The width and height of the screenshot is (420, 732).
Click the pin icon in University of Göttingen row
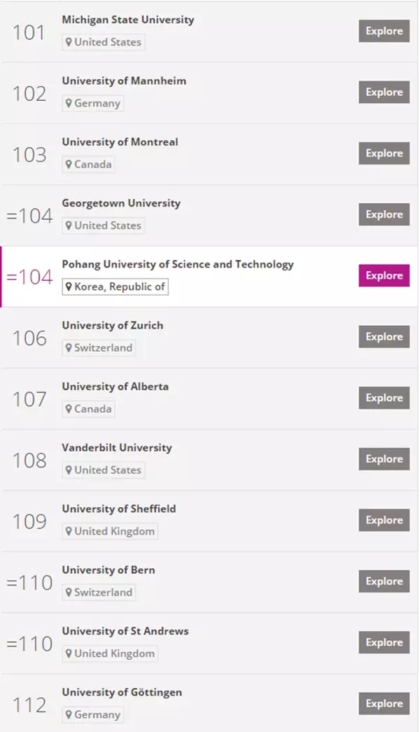pos(69,714)
